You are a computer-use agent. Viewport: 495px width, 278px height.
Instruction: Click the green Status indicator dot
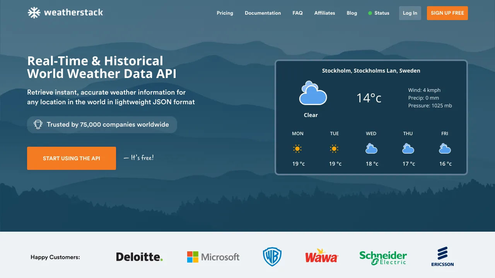370,13
